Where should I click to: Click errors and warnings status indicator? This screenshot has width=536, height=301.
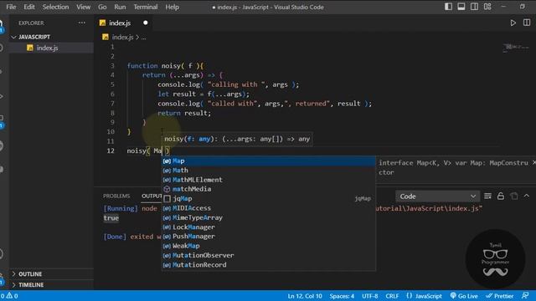tap(9, 296)
